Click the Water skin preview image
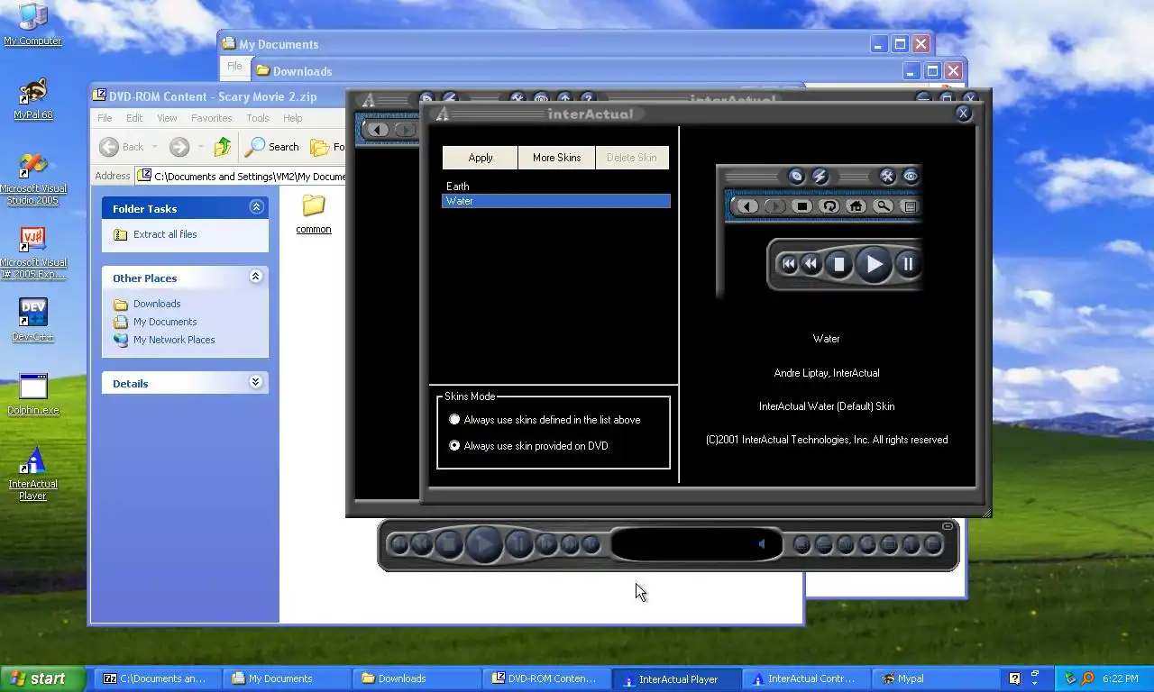Screen dimensions: 1154x692 pyautogui.click(x=819, y=232)
